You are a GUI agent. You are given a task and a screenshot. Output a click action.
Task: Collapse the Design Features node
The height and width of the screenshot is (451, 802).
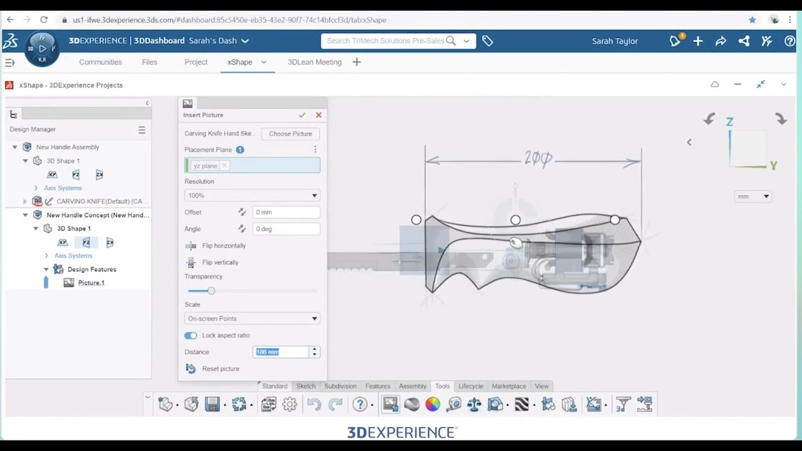click(x=46, y=269)
